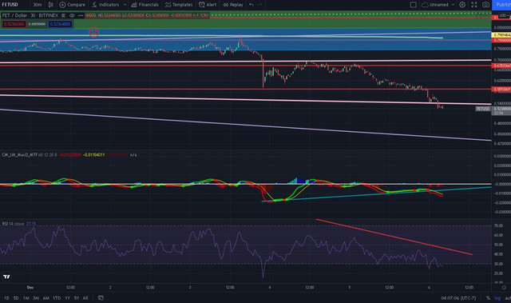Start bar Replay mode
511x303 pixels.
[x=233, y=5]
